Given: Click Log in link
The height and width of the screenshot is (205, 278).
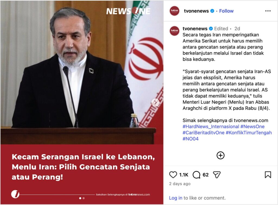Looking at the screenshot, I should (176, 198).
